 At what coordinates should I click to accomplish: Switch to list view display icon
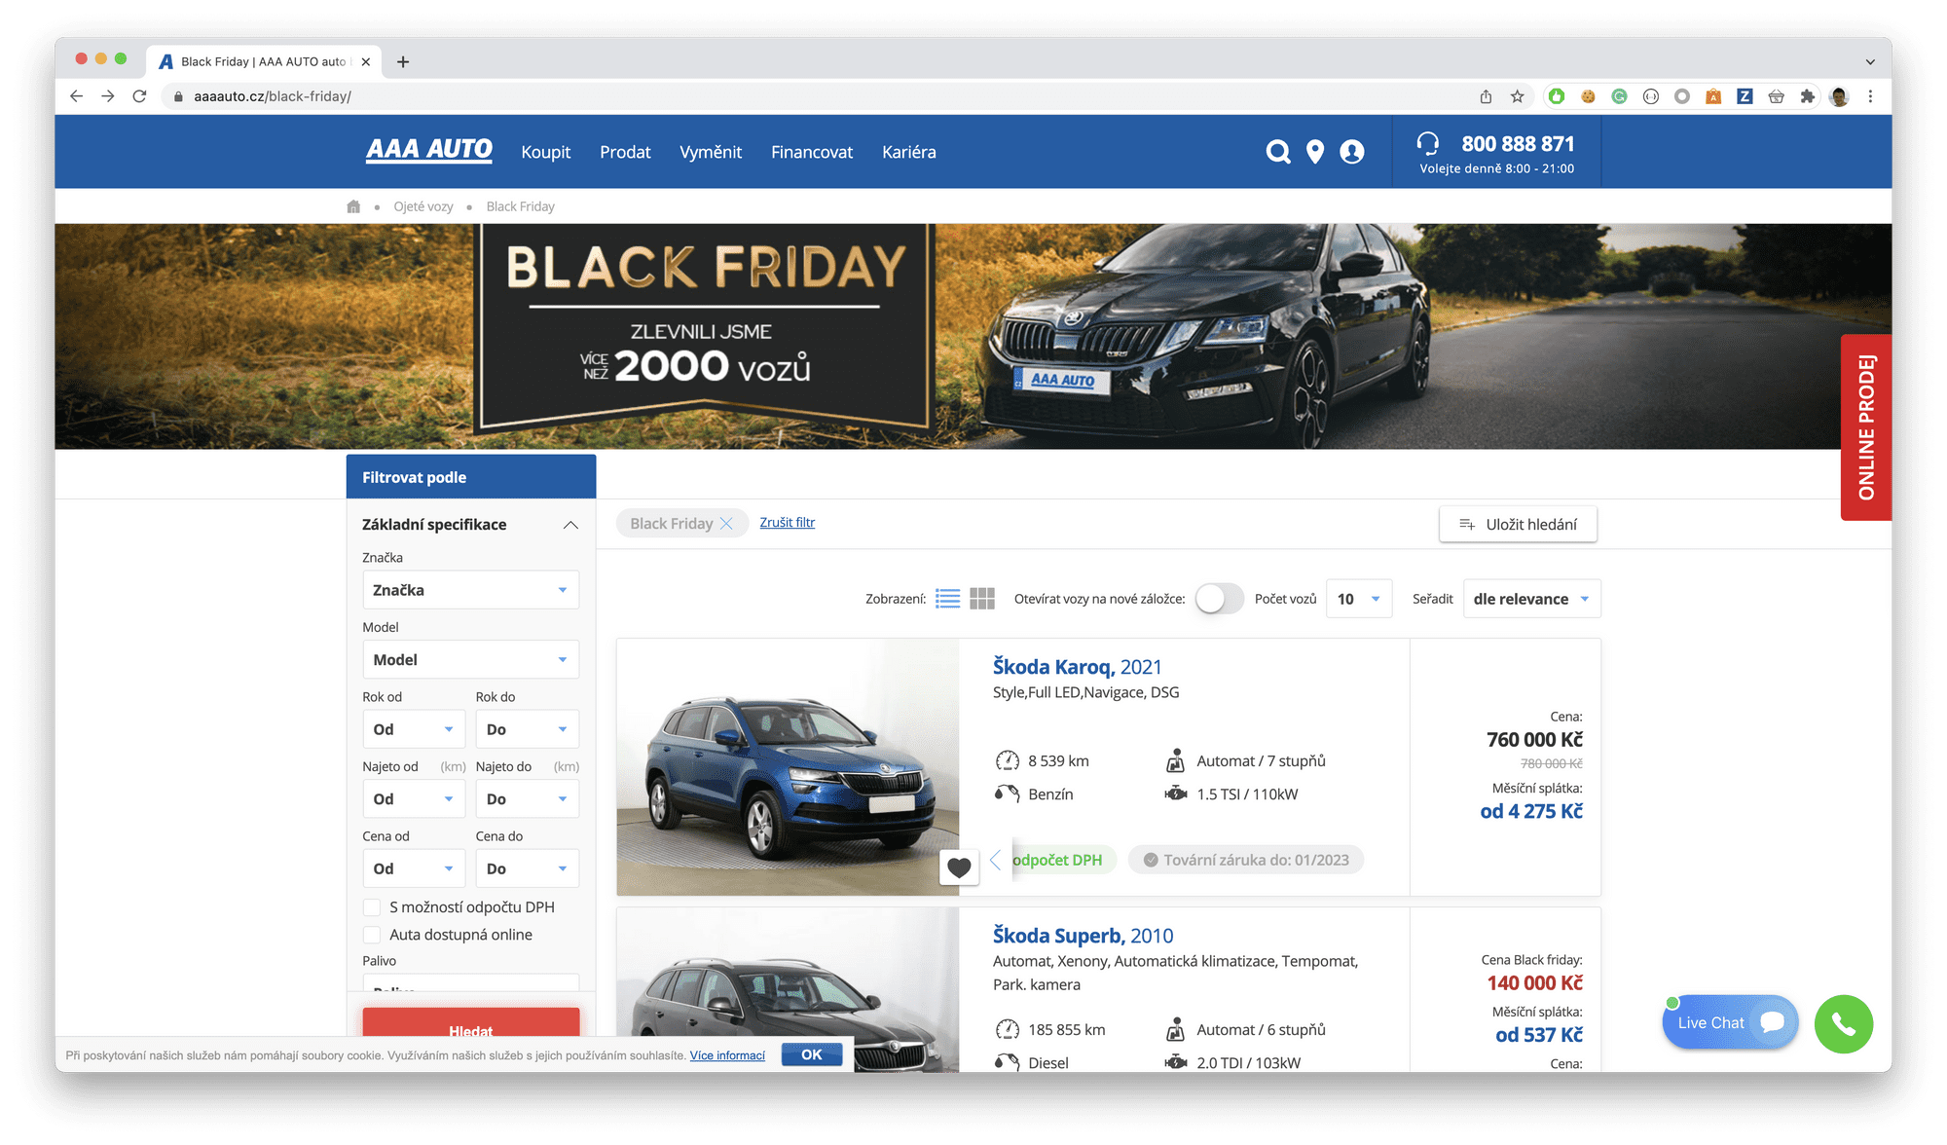[947, 598]
